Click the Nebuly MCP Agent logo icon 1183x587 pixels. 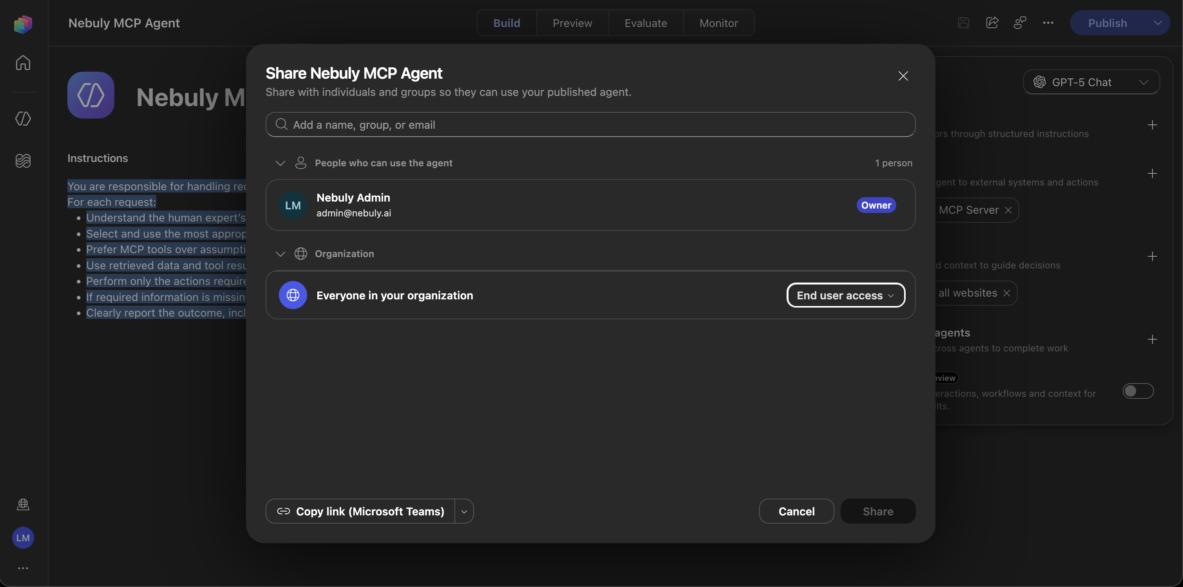coord(91,95)
